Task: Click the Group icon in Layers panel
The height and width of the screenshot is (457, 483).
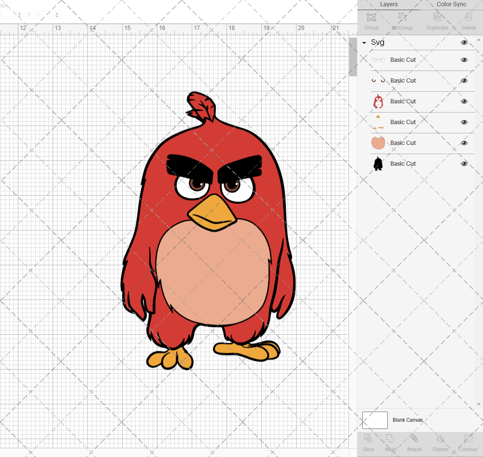Action: pyautogui.click(x=371, y=17)
